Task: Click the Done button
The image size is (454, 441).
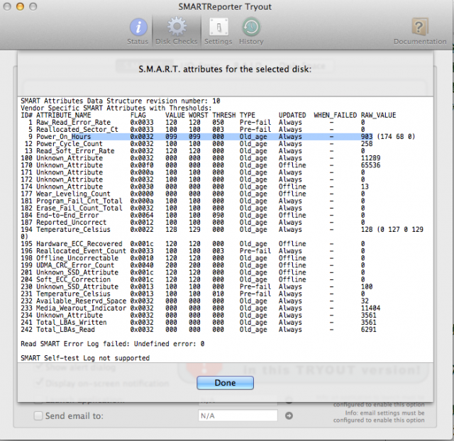Action: [x=226, y=383]
